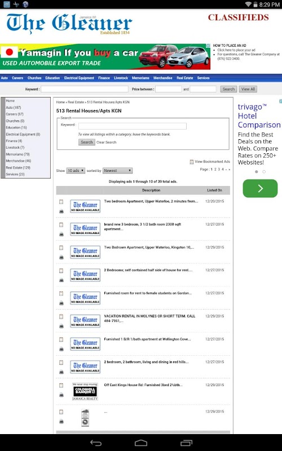Open Coldwell Banker Jamaica Realty thumbnail
Screen dimensions: 282x451
pos(85,391)
